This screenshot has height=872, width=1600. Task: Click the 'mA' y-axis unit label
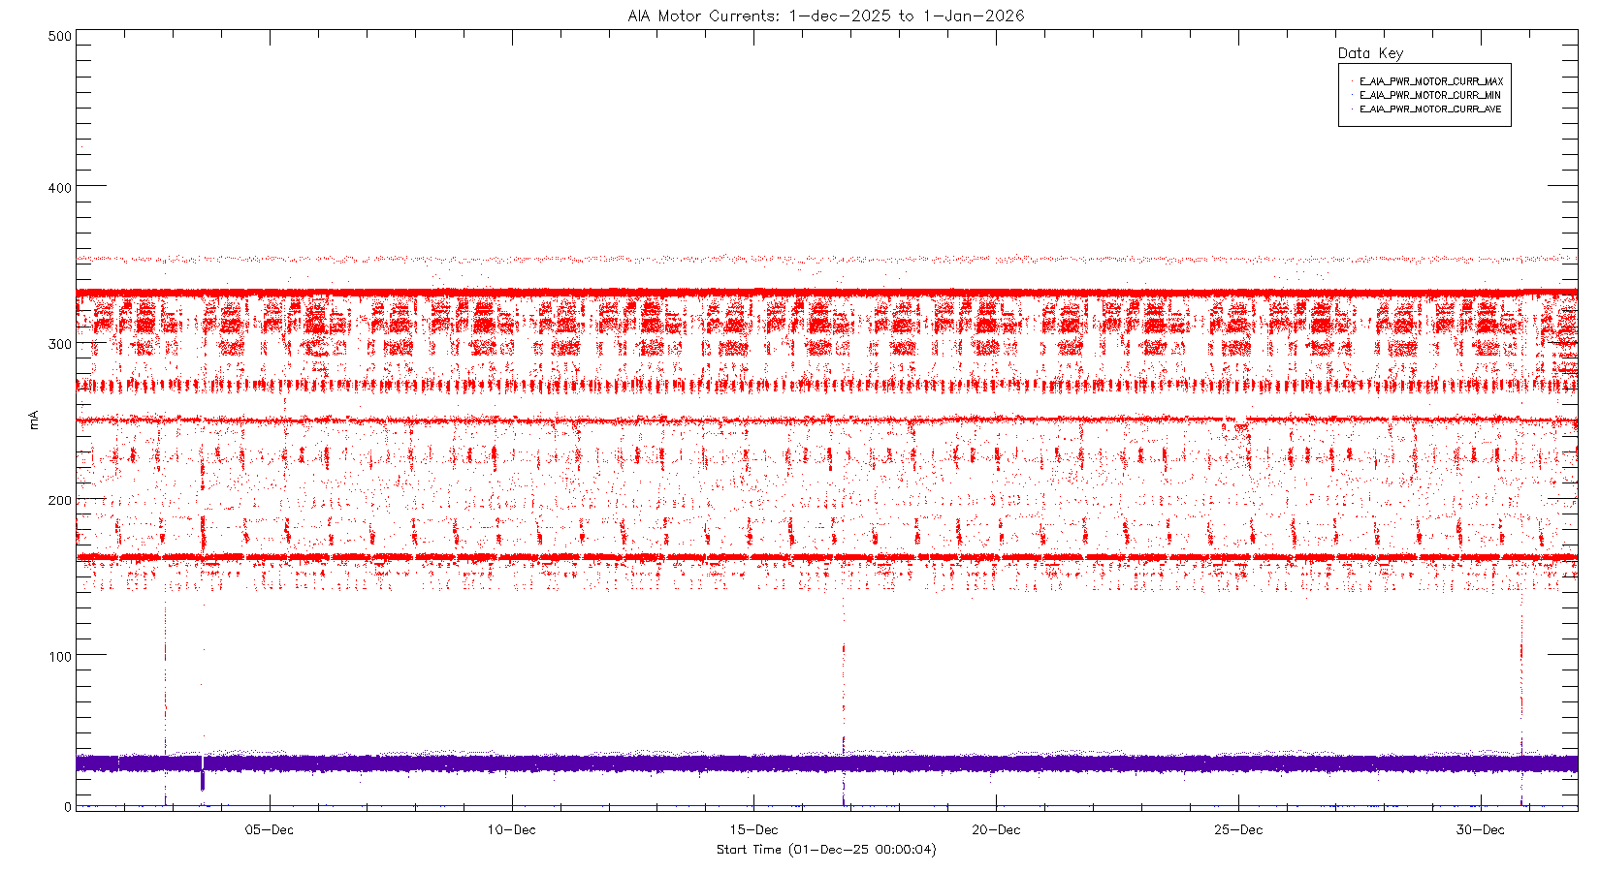pyautogui.click(x=34, y=420)
